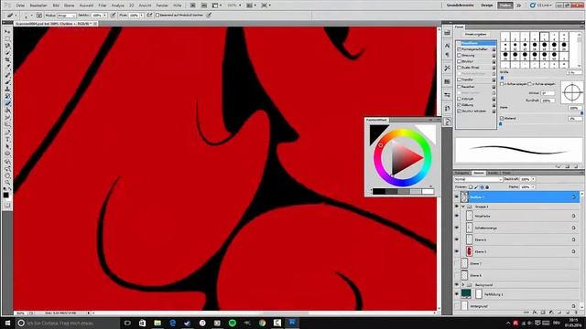Screen dimensions: 586x329
Task: Click the Winkel input field
Action: coord(548,93)
